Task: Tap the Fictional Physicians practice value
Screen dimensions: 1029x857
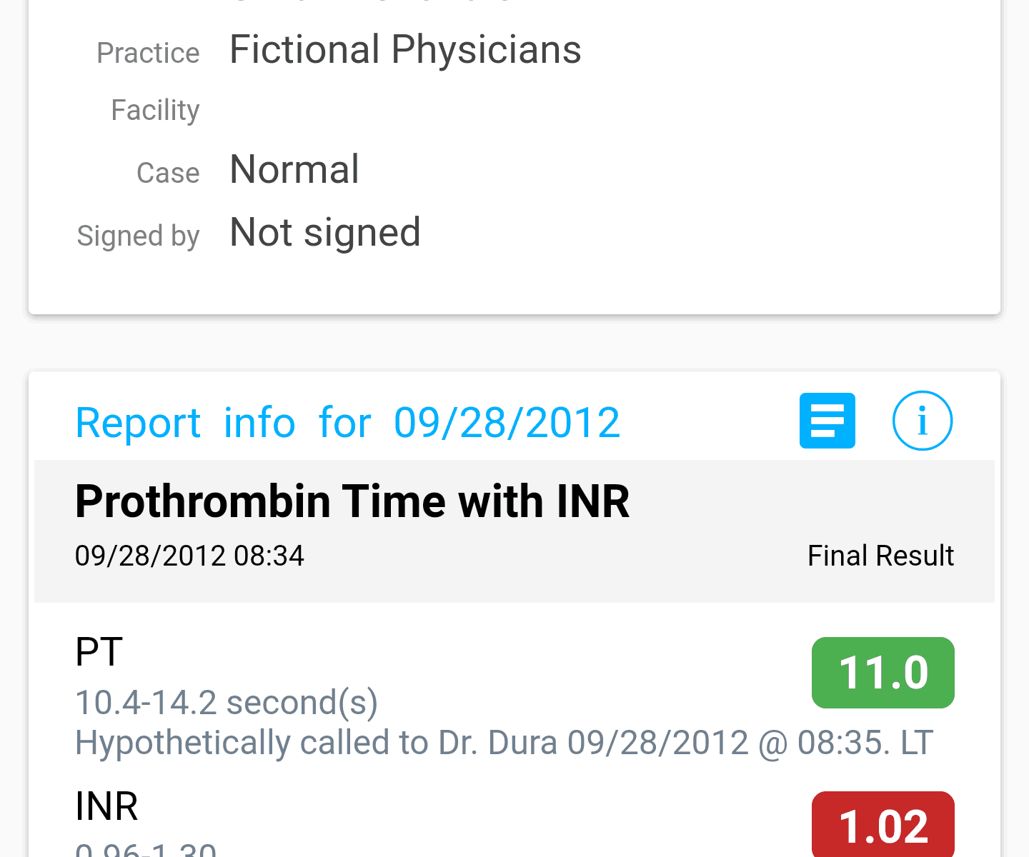Action: click(405, 50)
